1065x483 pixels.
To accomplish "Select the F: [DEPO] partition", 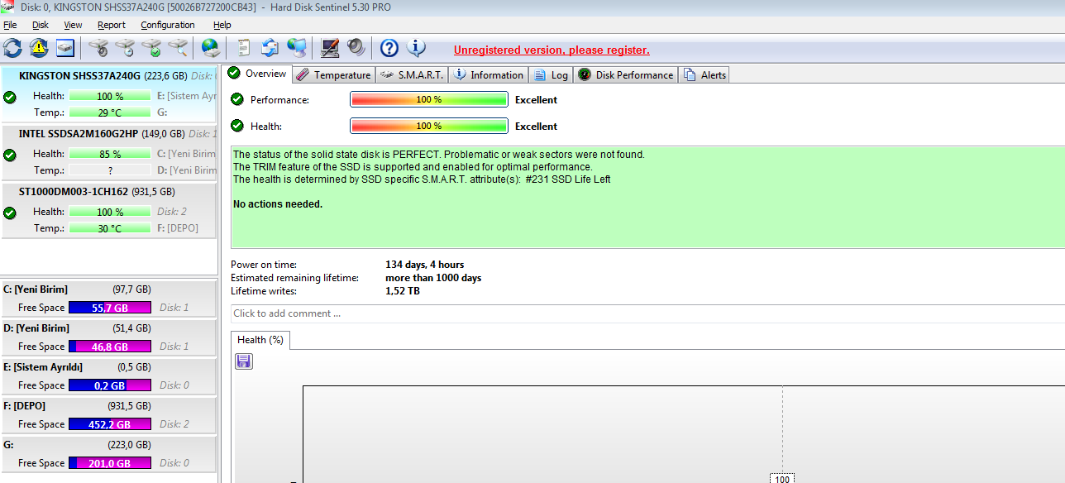I will click(x=108, y=414).
